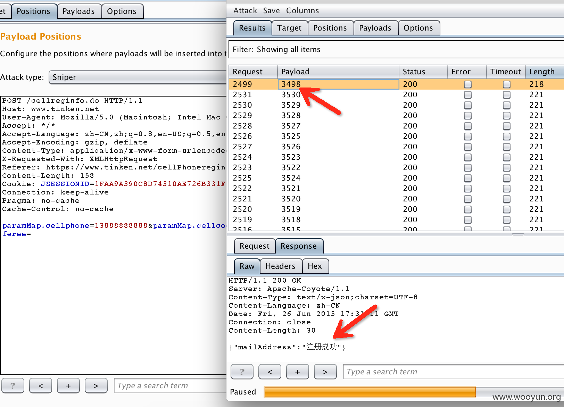This screenshot has width=564, height=407.
Task: Click length value 218 of request 2499
Action: (x=536, y=84)
